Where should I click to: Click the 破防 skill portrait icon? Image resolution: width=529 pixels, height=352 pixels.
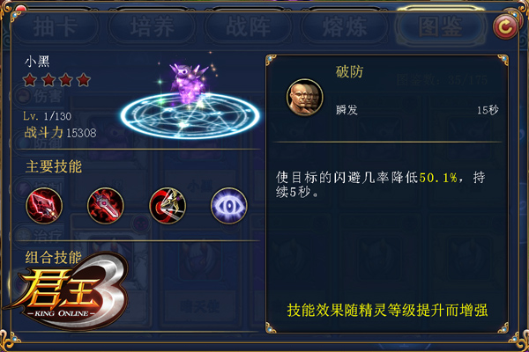(x=305, y=98)
